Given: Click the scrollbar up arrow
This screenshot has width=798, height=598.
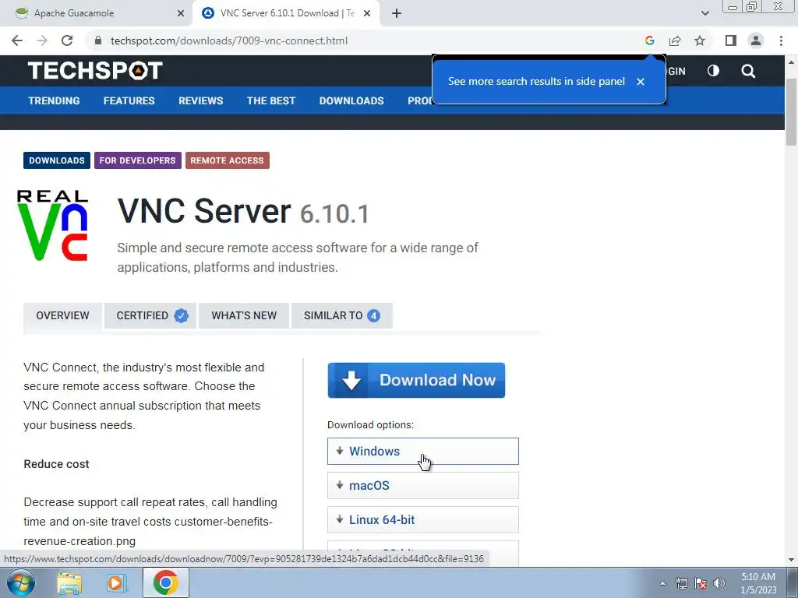Looking at the screenshot, I should pos(792,62).
